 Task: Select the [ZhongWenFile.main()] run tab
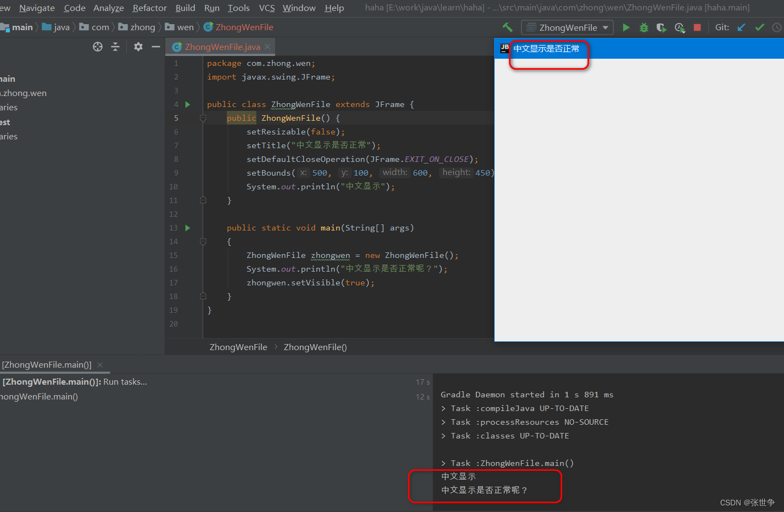coord(47,364)
